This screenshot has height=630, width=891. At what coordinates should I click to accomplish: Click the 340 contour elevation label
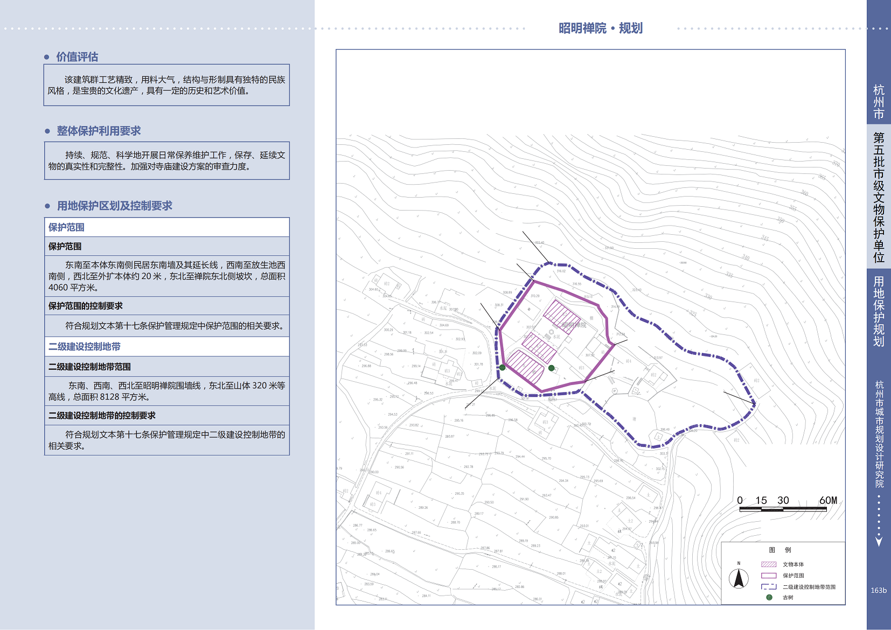[x=746, y=257]
